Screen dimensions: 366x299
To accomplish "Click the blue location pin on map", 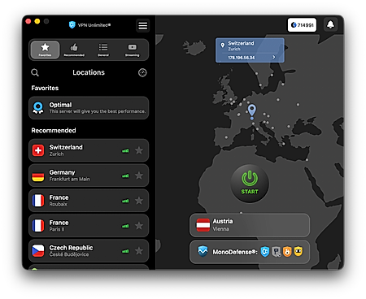I will 252,111.
